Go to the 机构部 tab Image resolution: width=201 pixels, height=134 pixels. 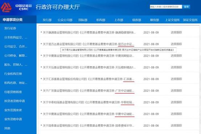101,20
